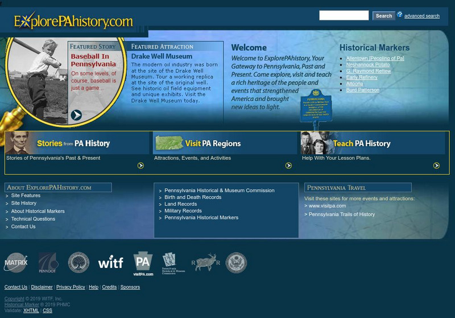
Task: Open the Burd Patterson marker link
Action: coord(363,90)
